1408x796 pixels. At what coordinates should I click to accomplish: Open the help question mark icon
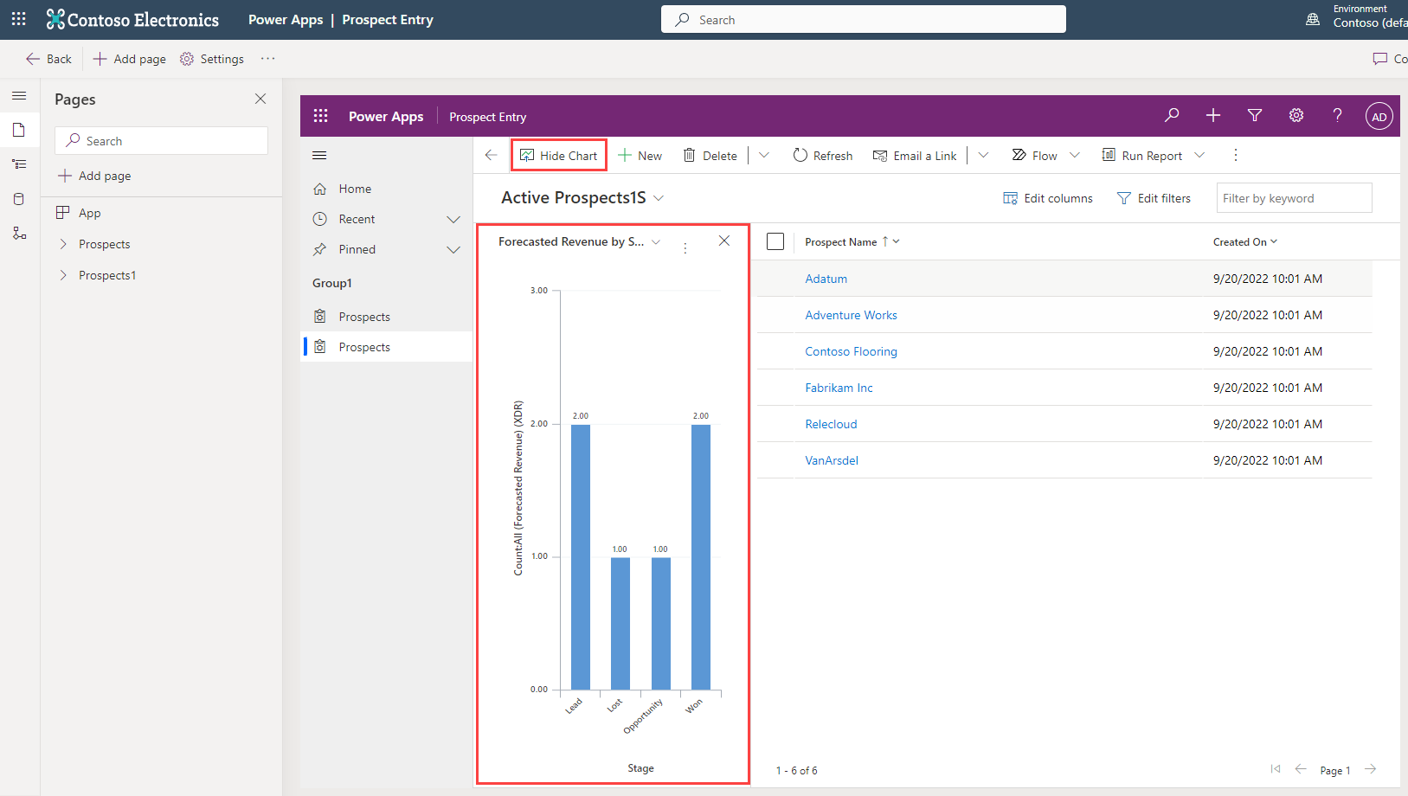tap(1338, 115)
